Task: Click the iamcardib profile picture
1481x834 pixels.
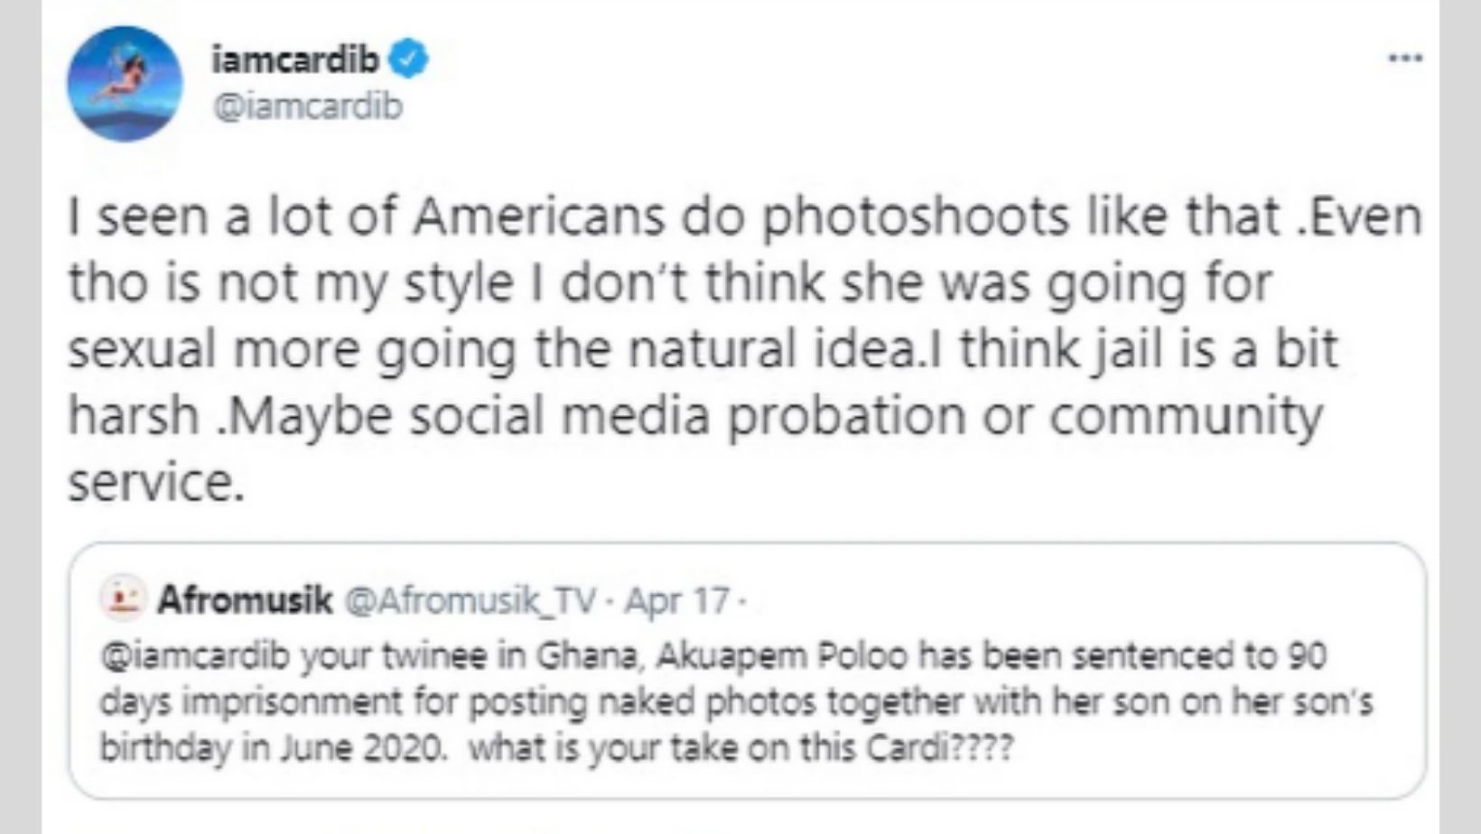Action: click(x=125, y=83)
